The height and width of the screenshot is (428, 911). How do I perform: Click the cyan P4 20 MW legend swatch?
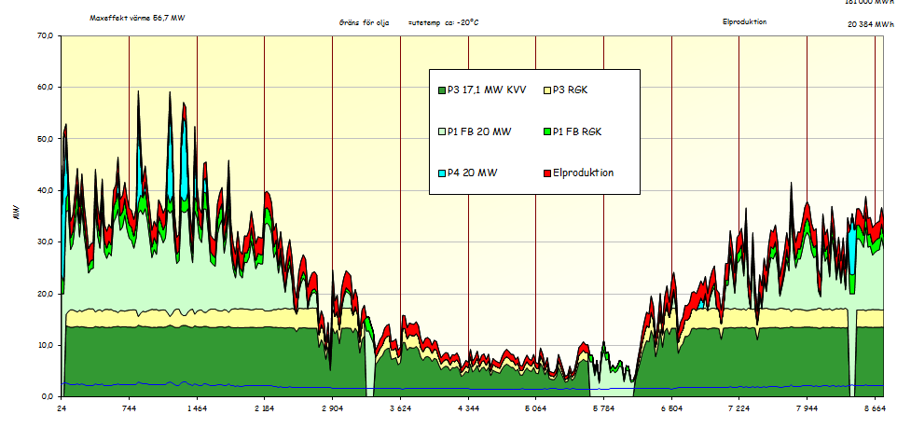click(x=442, y=173)
